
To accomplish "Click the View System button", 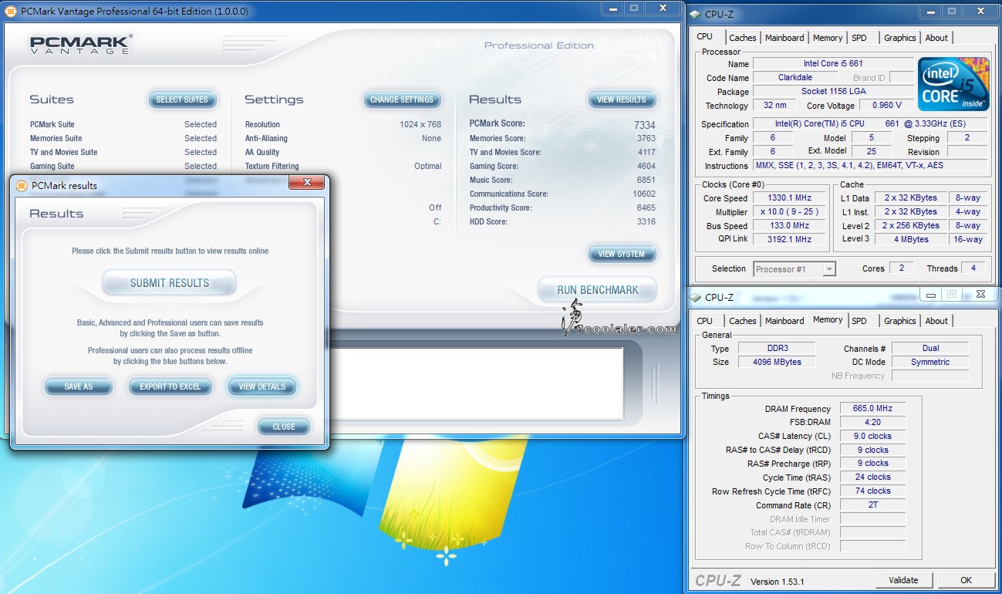I will click(622, 254).
